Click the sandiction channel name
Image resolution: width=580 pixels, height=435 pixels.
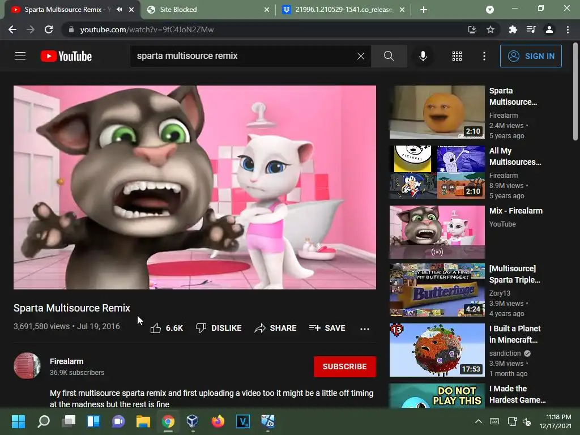505,353
